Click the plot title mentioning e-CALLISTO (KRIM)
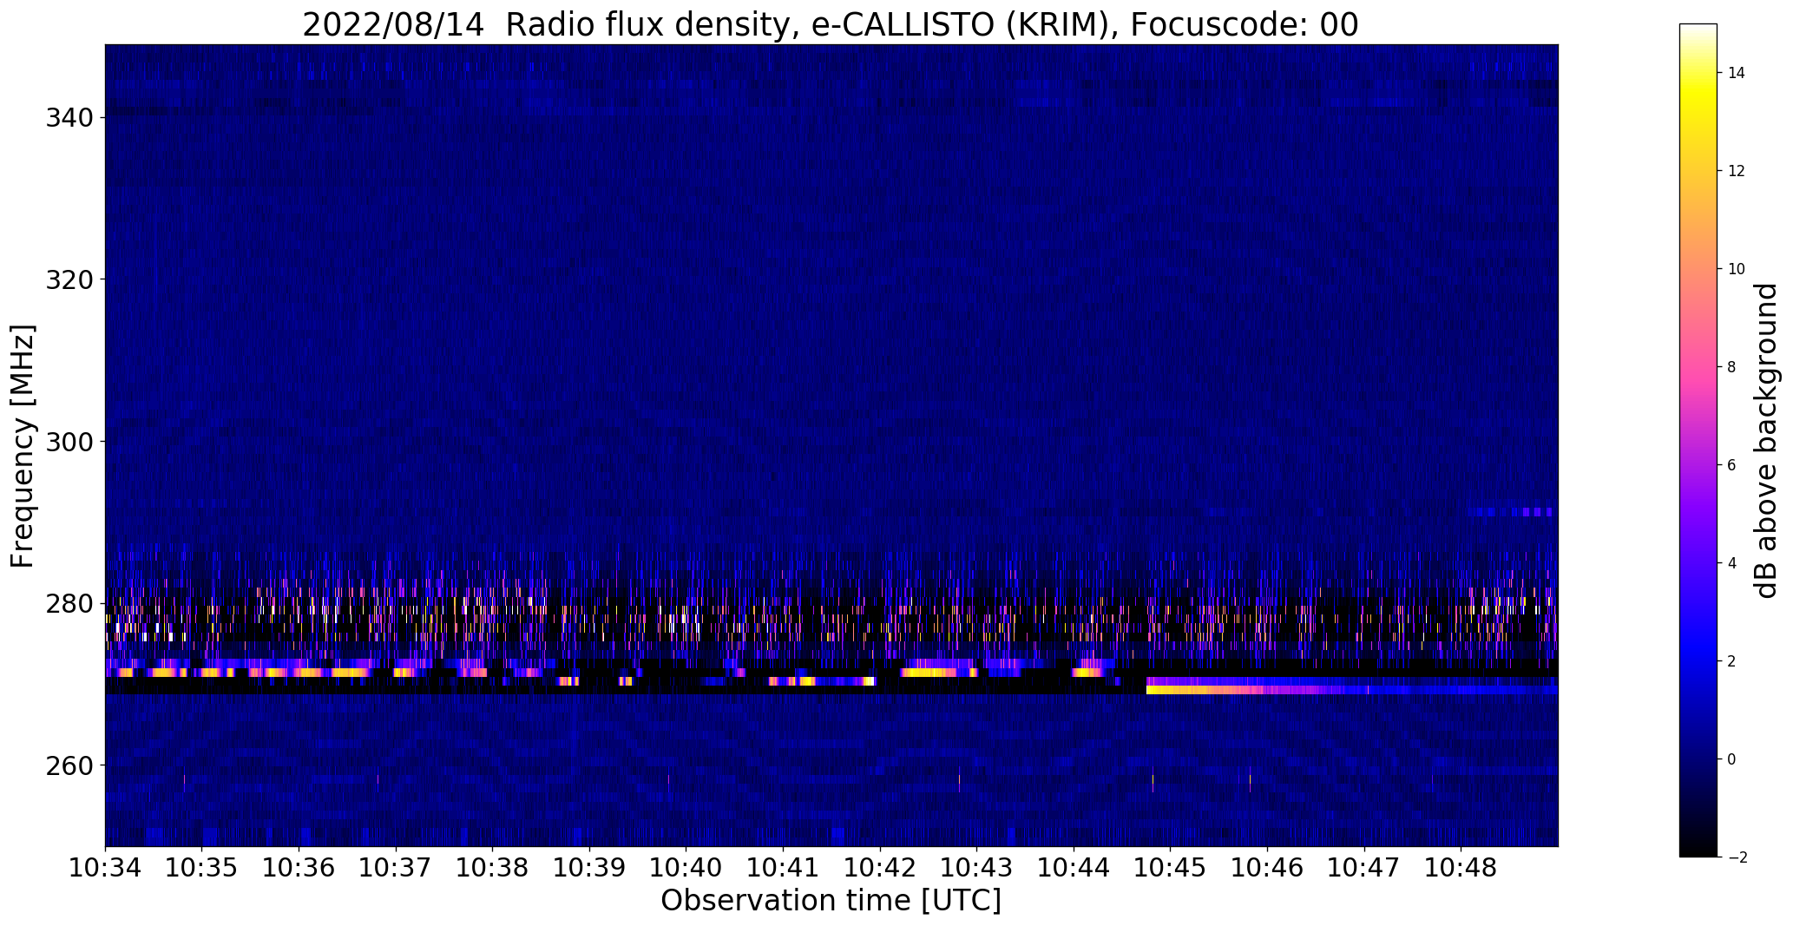Image resolution: width=1793 pixels, height=926 pixels. click(x=830, y=24)
